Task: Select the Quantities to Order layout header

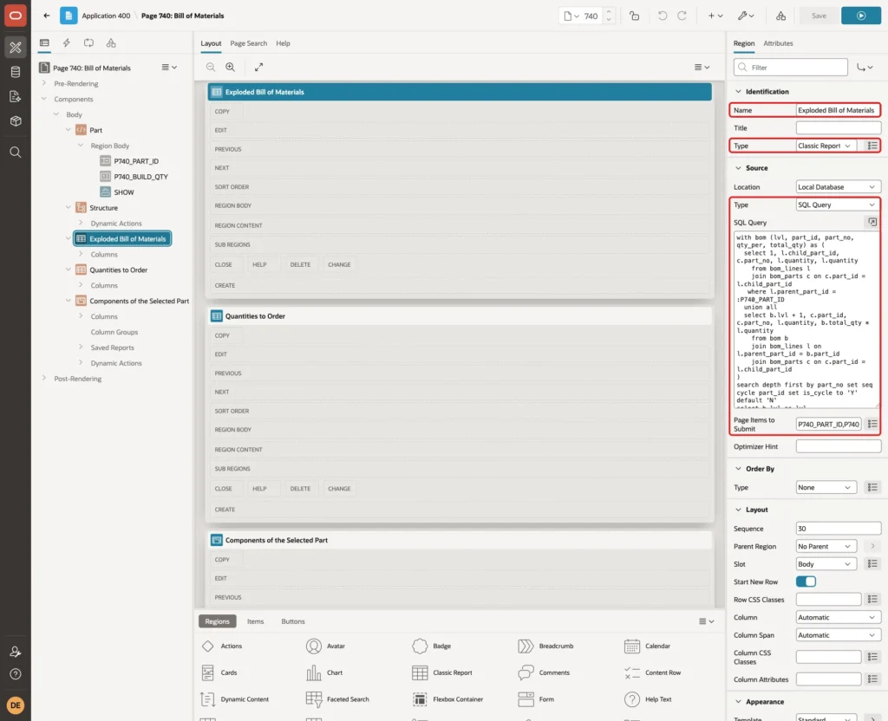Action: pos(460,315)
